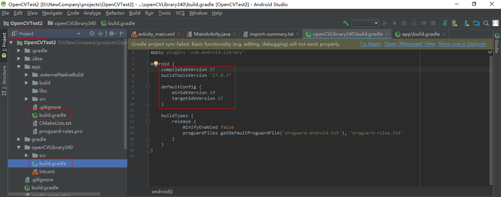Toggle the 1: Project tool window
501x197 pixels.
[4, 45]
